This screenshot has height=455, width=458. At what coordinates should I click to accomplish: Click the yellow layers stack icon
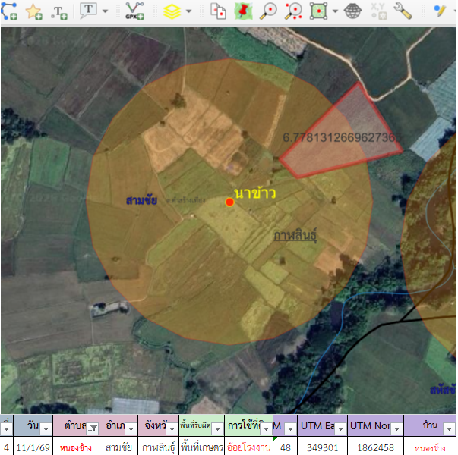172,11
